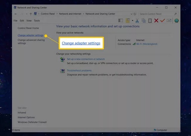Go up one level with up arrow
The image size is (191, 136).
point(31,14)
